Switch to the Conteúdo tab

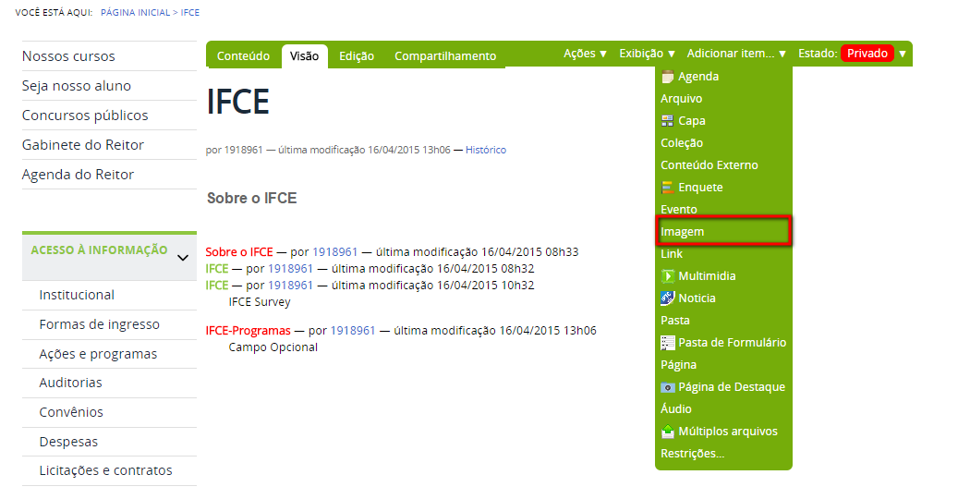coord(243,56)
